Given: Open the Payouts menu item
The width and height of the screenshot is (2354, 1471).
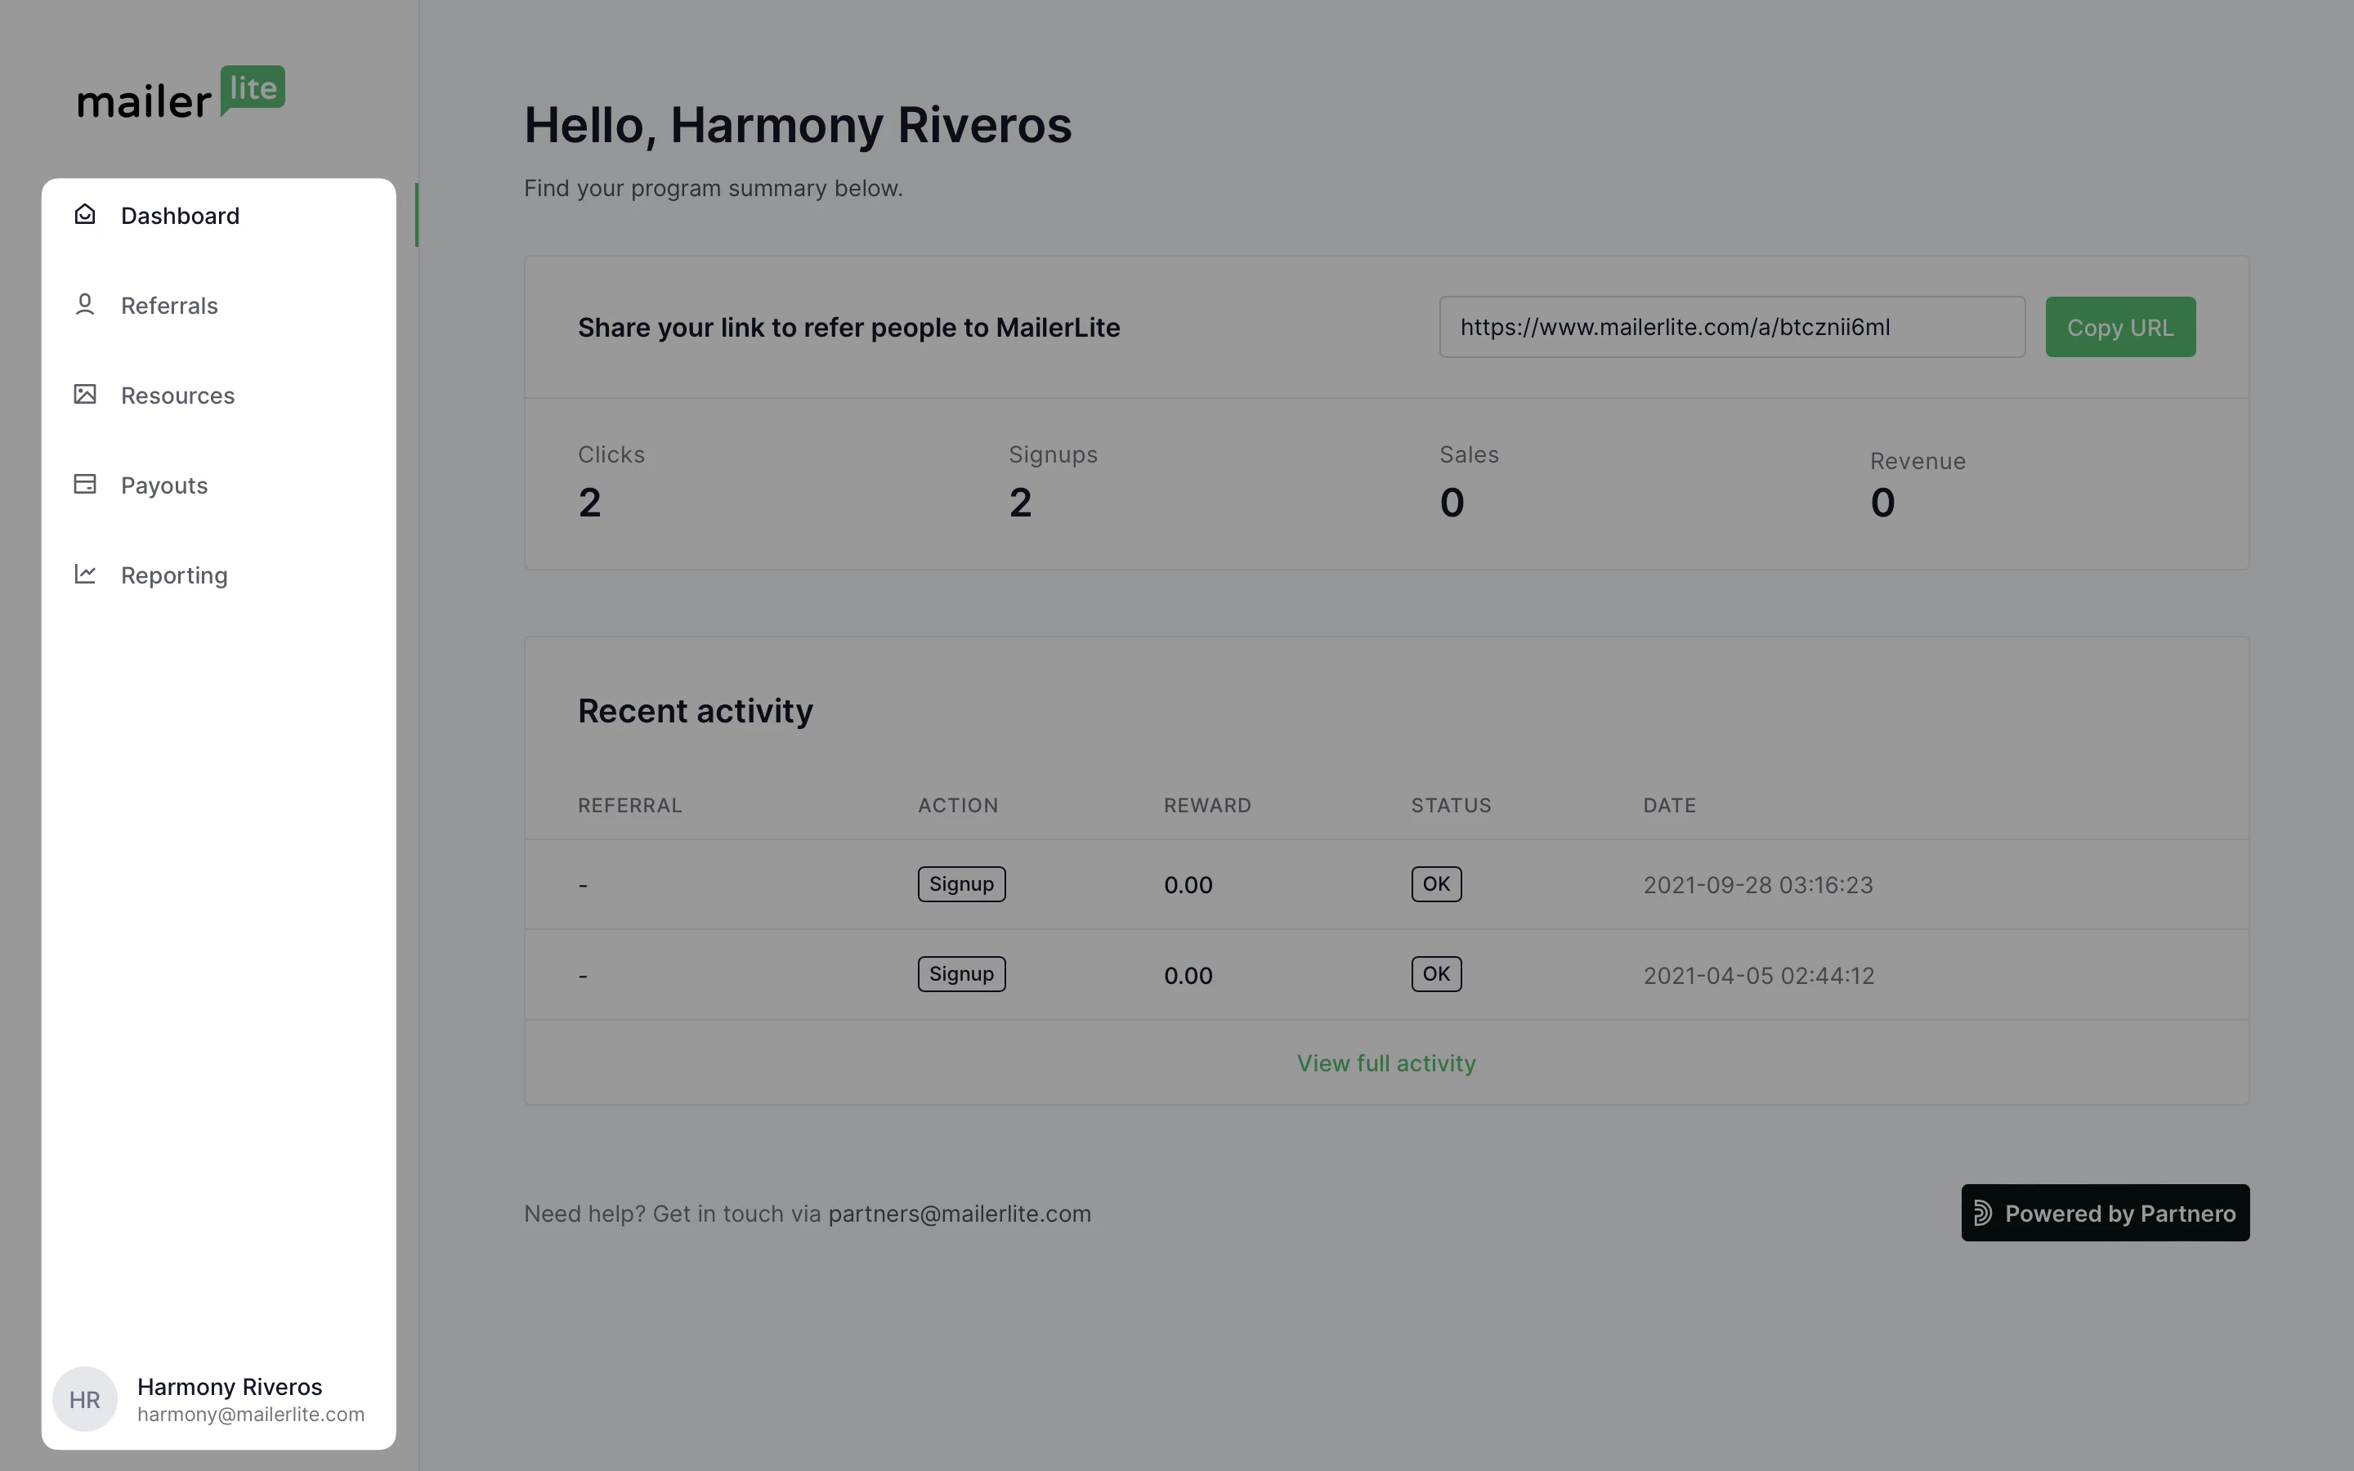Looking at the screenshot, I should [164, 485].
